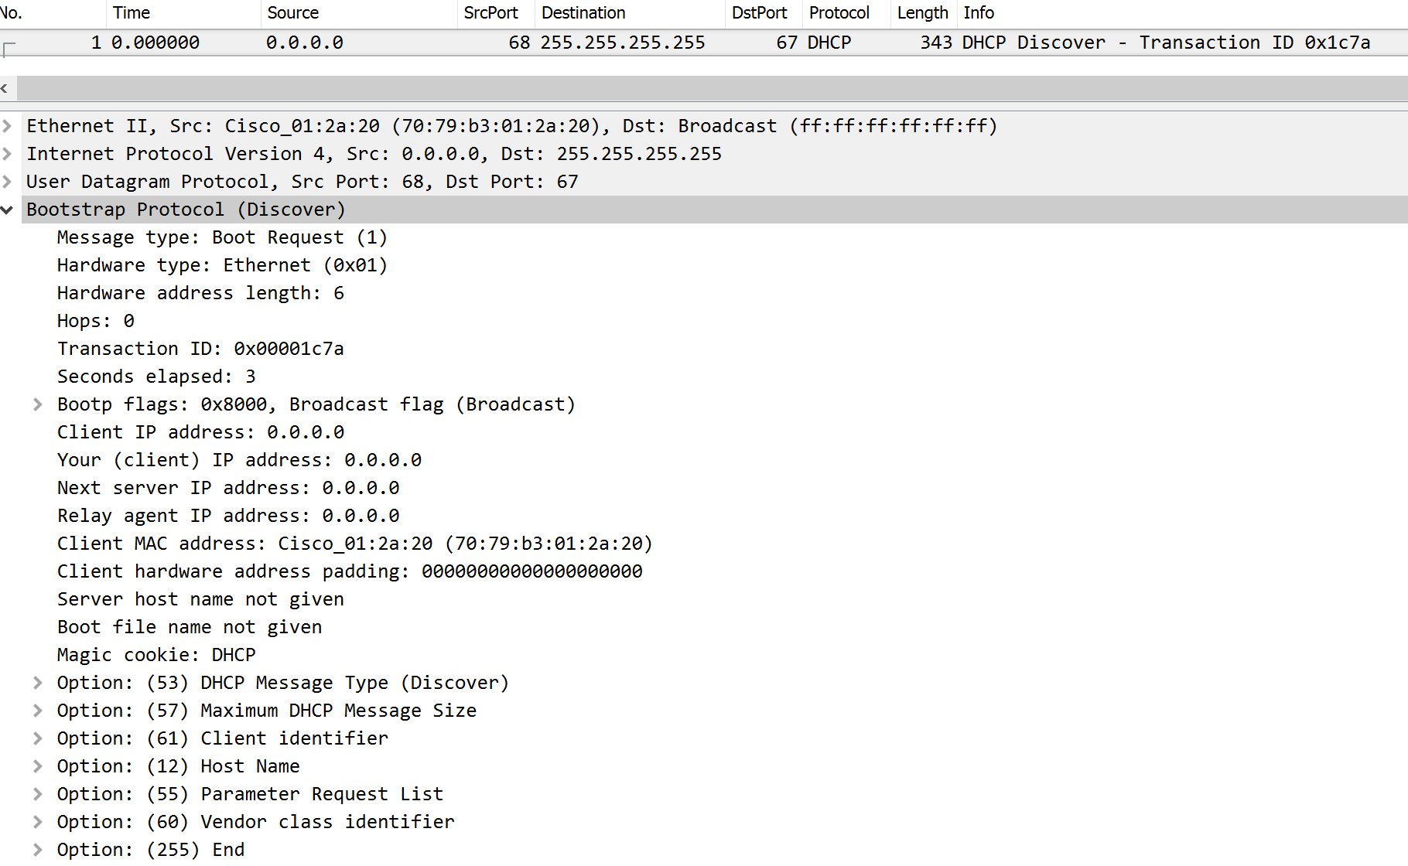Expand User Datagram Protocol details
This screenshot has height=866, width=1408.
[x=7, y=181]
